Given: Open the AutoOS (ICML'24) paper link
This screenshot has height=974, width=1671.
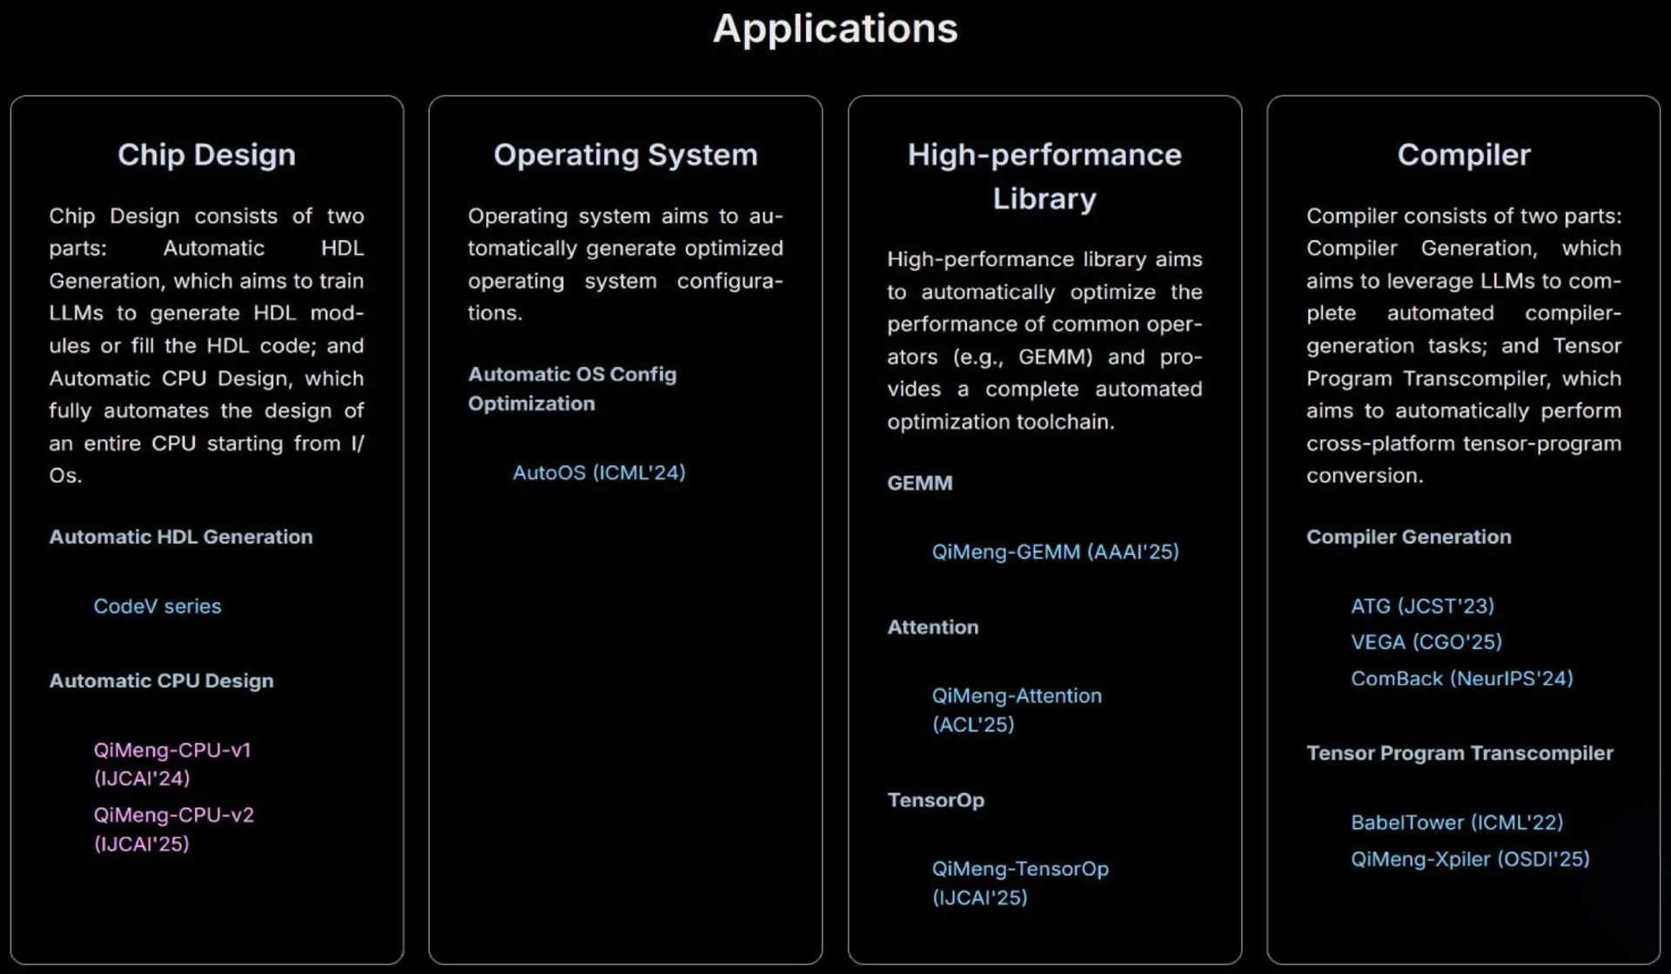Looking at the screenshot, I should (599, 473).
